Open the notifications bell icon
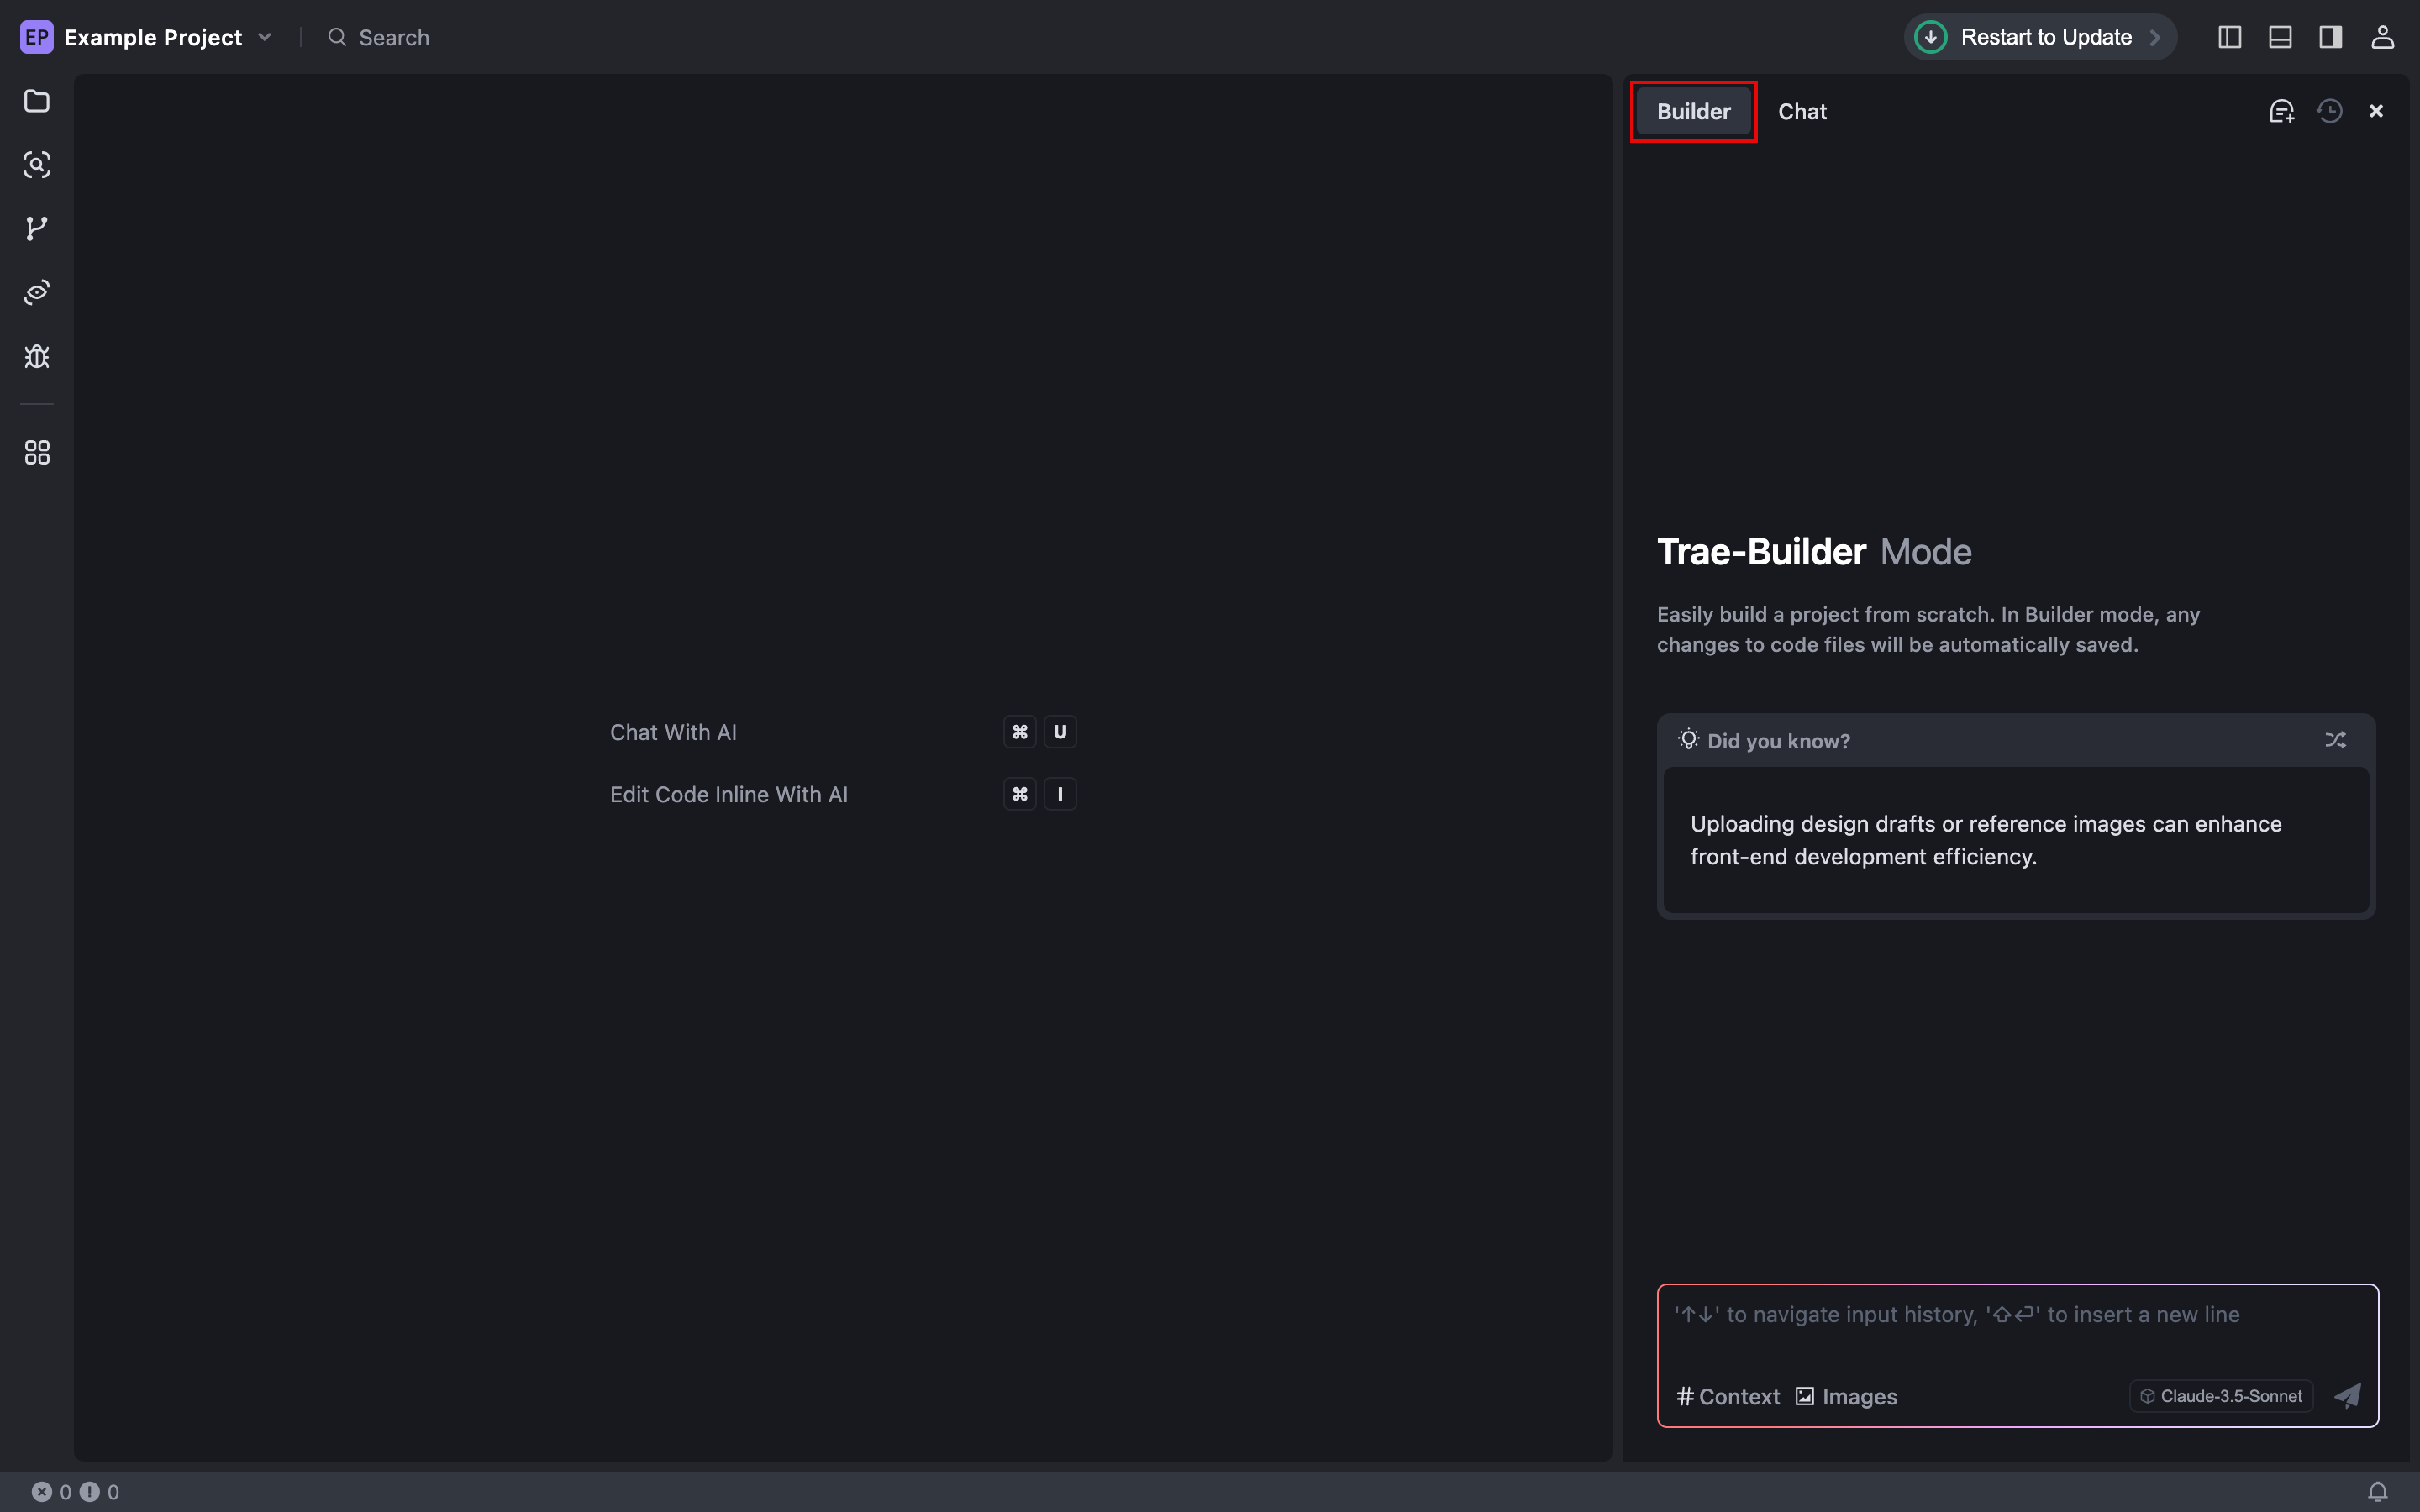This screenshot has height=1512, width=2420. [x=2378, y=1492]
